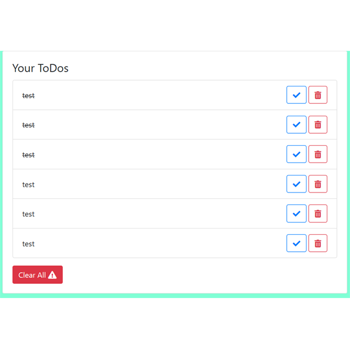Toggle complete checkmark on first todo row
350x350 pixels.
tap(296, 95)
